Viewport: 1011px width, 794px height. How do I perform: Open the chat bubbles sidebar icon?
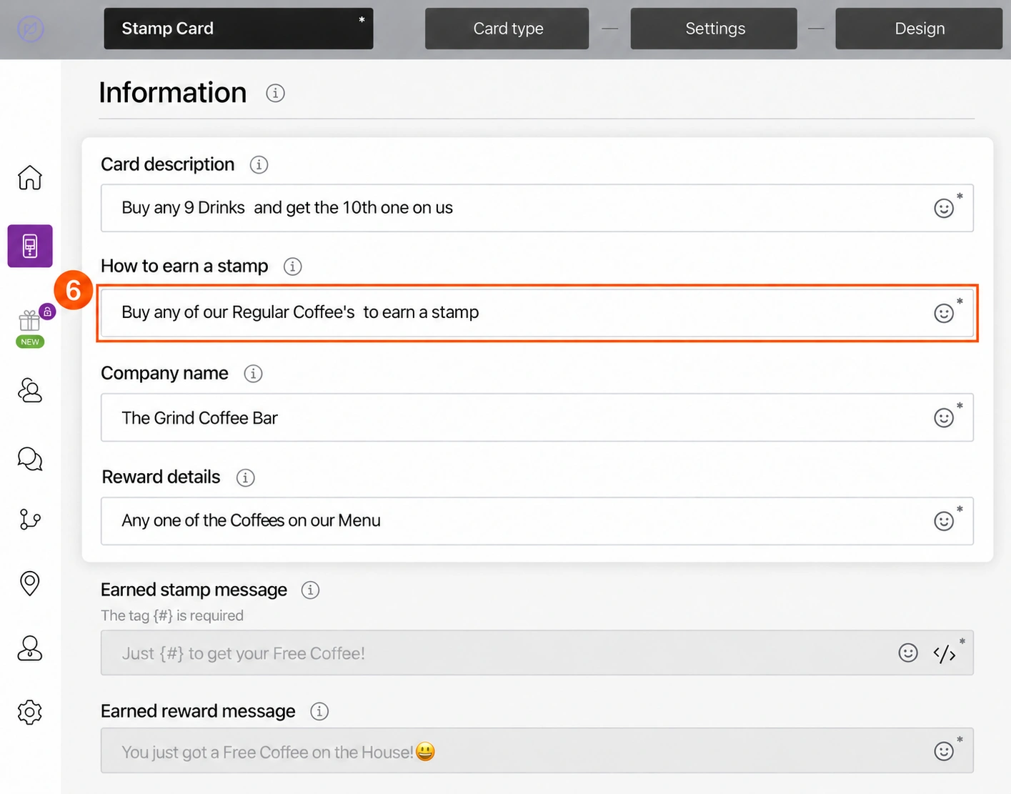pos(30,458)
